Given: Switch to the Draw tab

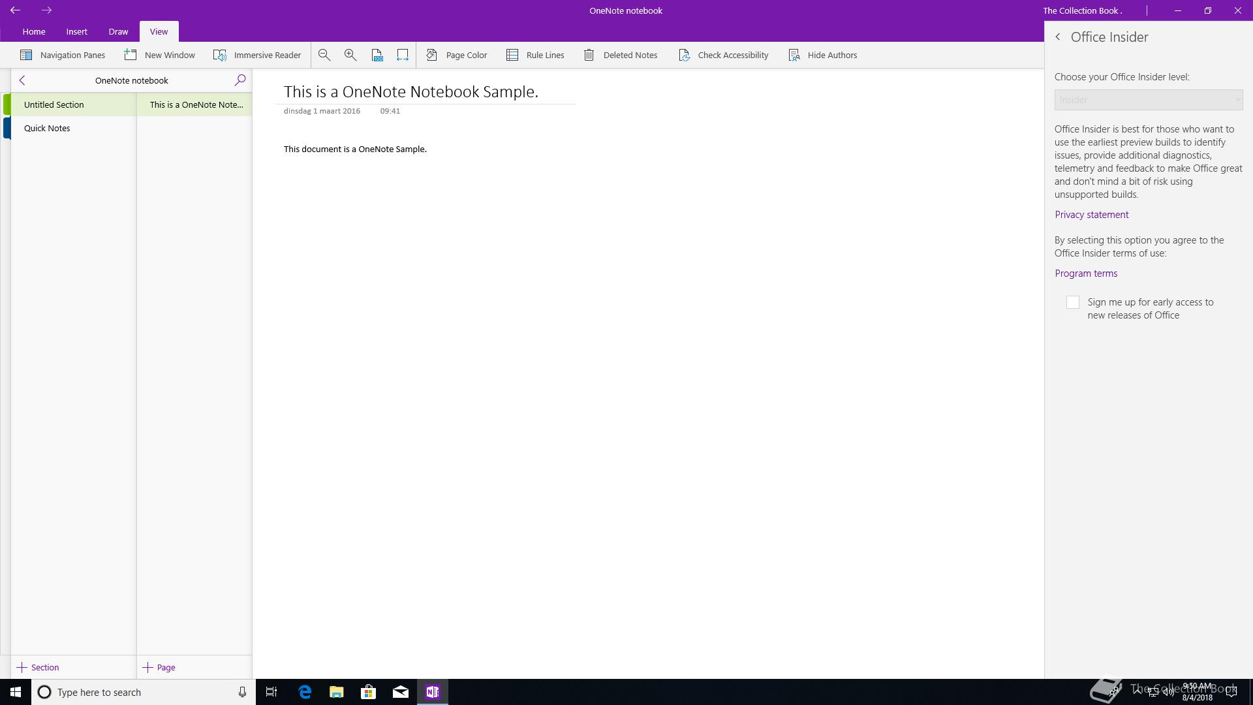Looking at the screenshot, I should pyautogui.click(x=118, y=31).
